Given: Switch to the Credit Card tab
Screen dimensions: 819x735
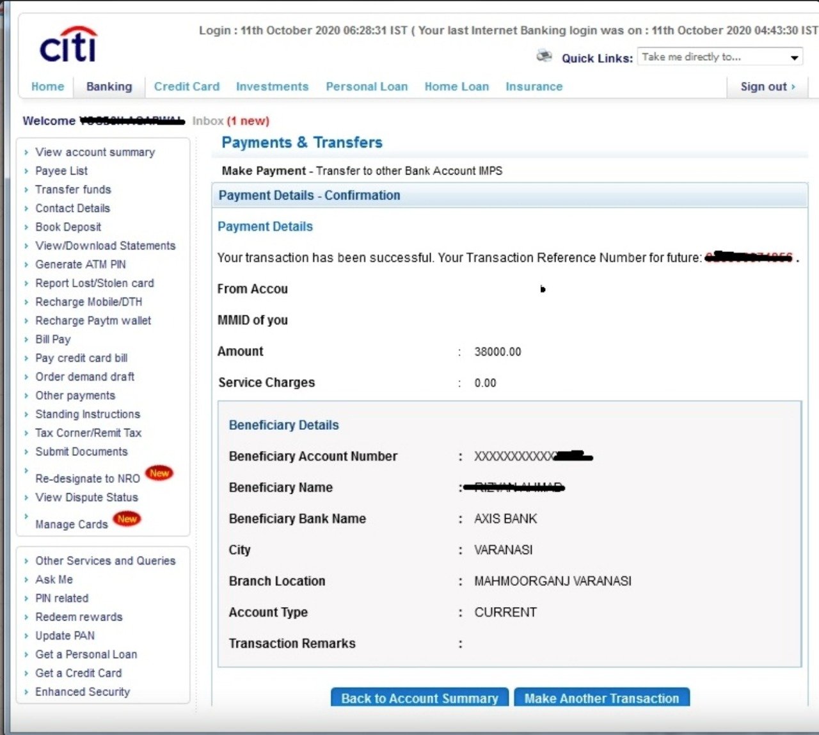Looking at the screenshot, I should pyautogui.click(x=186, y=87).
